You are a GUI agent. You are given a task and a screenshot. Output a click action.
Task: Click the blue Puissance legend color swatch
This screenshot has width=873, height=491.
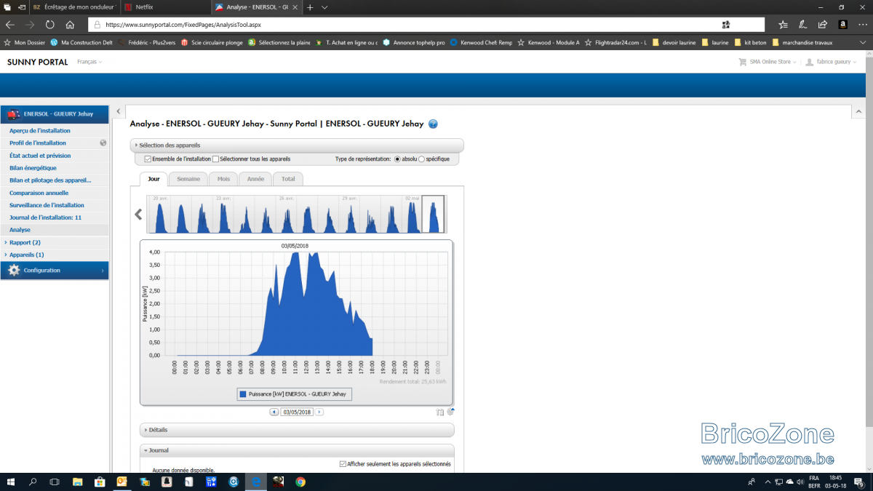click(x=243, y=394)
